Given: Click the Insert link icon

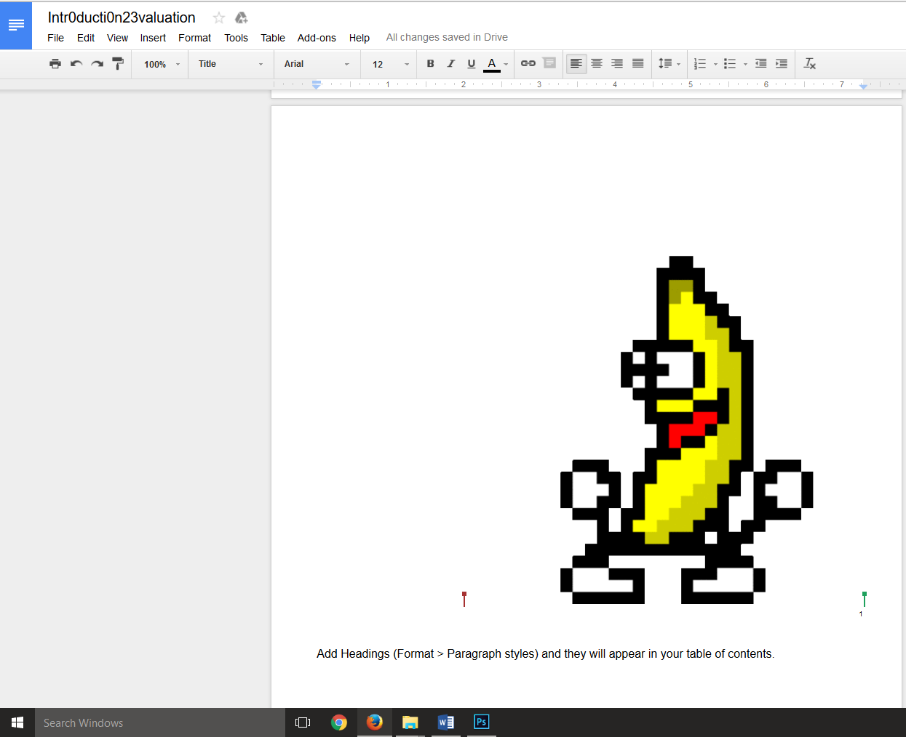Looking at the screenshot, I should (x=528, y=64).
